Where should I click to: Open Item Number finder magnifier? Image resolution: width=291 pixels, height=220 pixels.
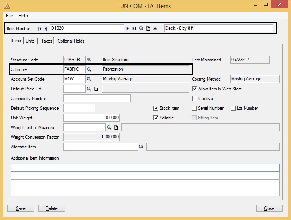click(x=141, y=29)
